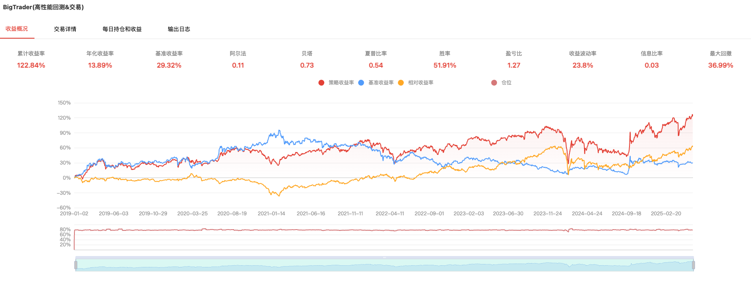Click the 最大回撤 value 36.99%
The image size is (751, 285).
coord(720,65)
